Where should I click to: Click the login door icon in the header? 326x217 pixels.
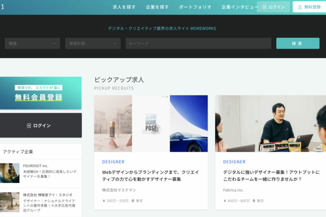pyautogui.click(x=264, y=7)
